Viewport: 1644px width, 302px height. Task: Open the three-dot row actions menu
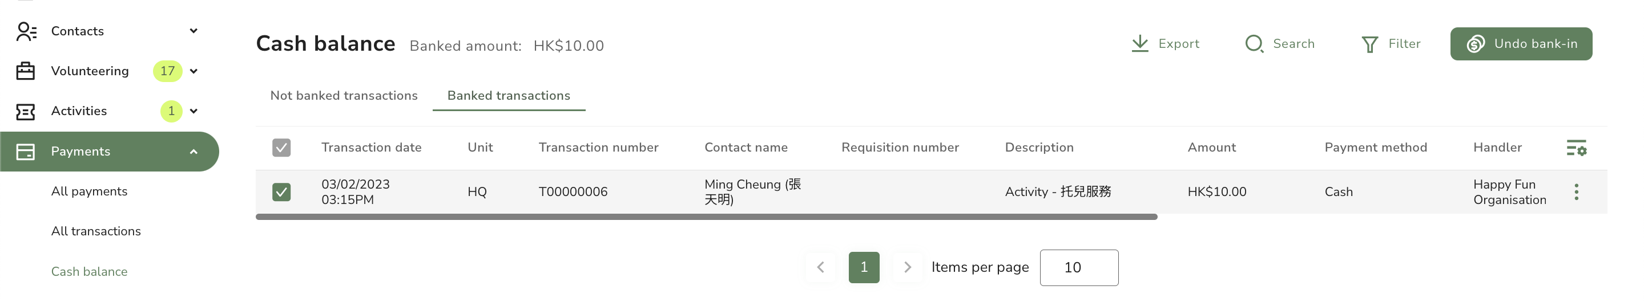1576,192
